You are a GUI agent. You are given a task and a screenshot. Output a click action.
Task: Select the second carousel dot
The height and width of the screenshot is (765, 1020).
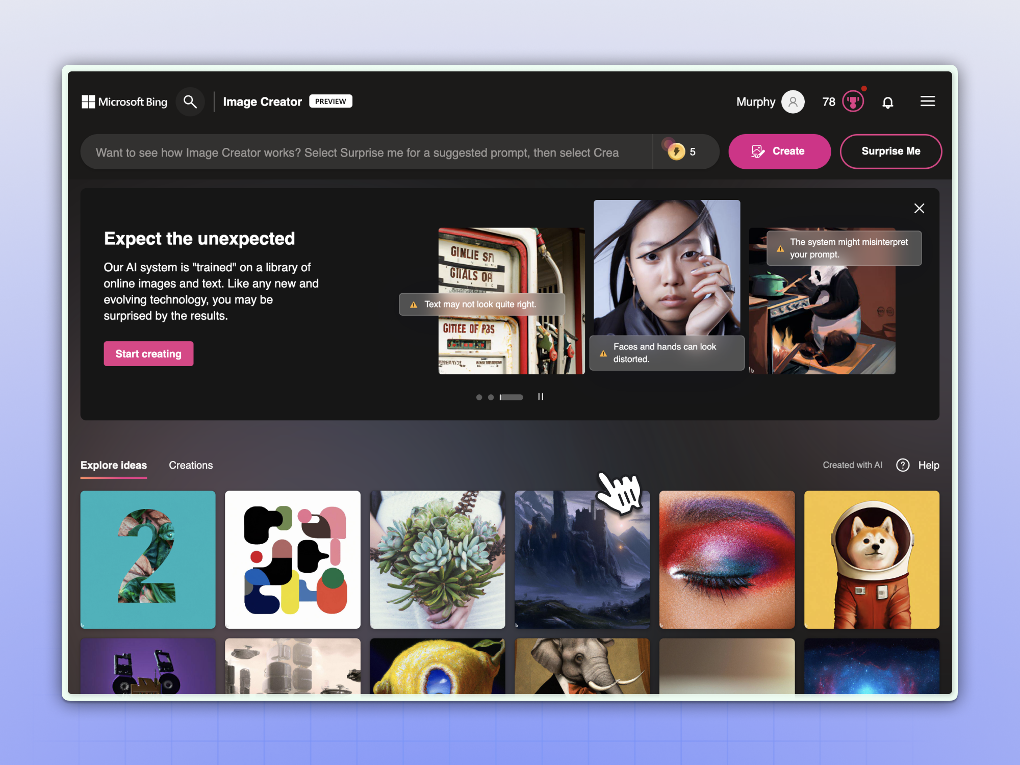coord(491,397)
